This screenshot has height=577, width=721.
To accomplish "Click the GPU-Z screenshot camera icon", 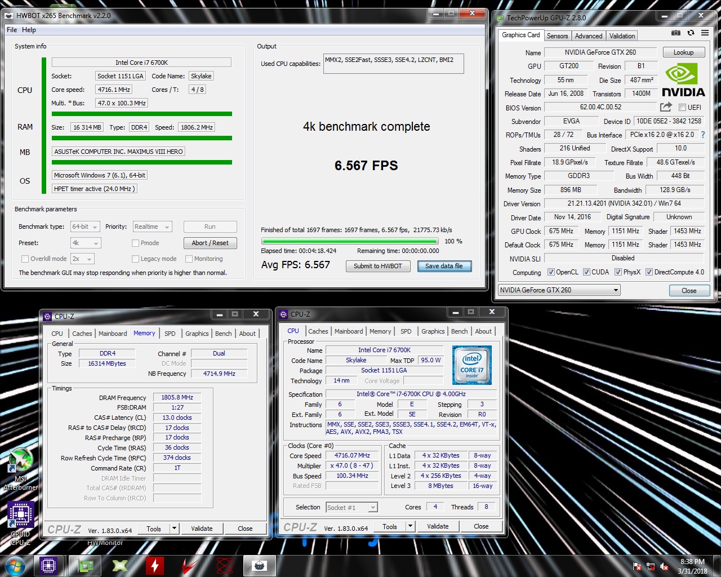I will [676, 33].
